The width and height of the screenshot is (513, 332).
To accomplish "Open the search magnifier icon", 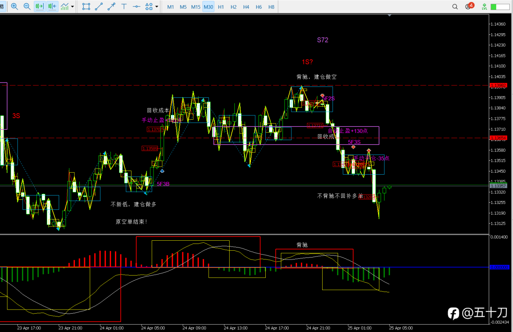I will [x=455, y=6].
